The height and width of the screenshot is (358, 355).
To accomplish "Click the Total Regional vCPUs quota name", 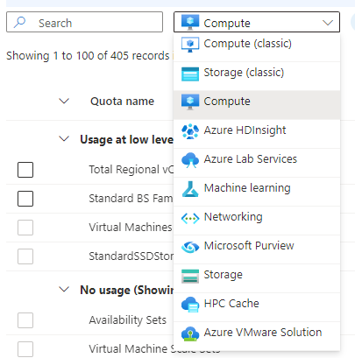I will (x=131, y=170).
